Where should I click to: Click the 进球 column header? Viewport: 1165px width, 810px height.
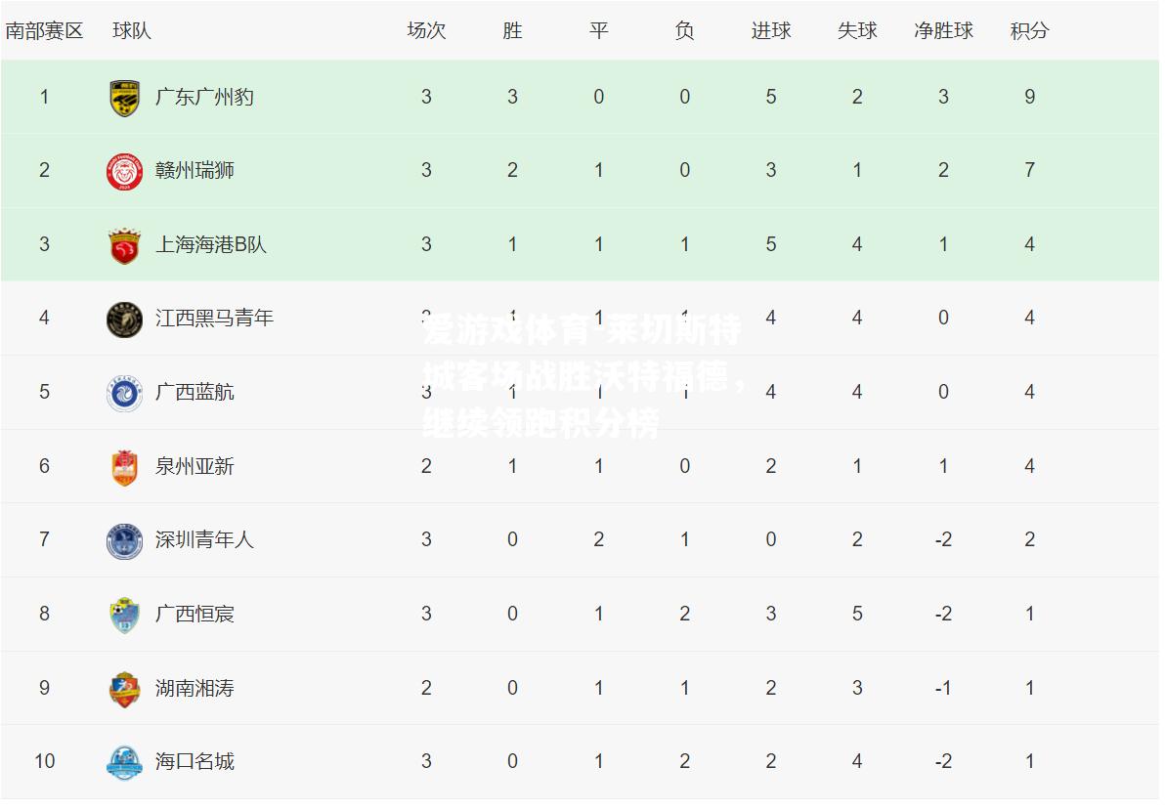770,30
